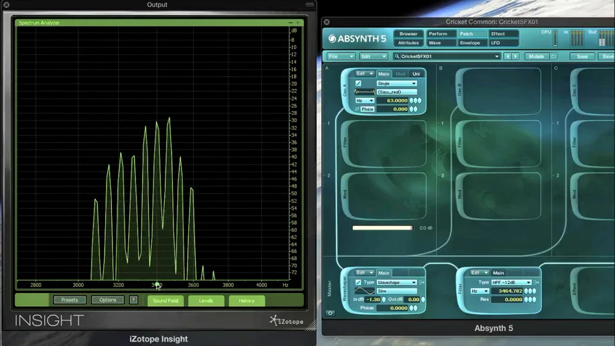Viewport: 615px width, 346px height.
Task: Click the Osc A saw waveform thumbnail
Action: tap(364, 92)
